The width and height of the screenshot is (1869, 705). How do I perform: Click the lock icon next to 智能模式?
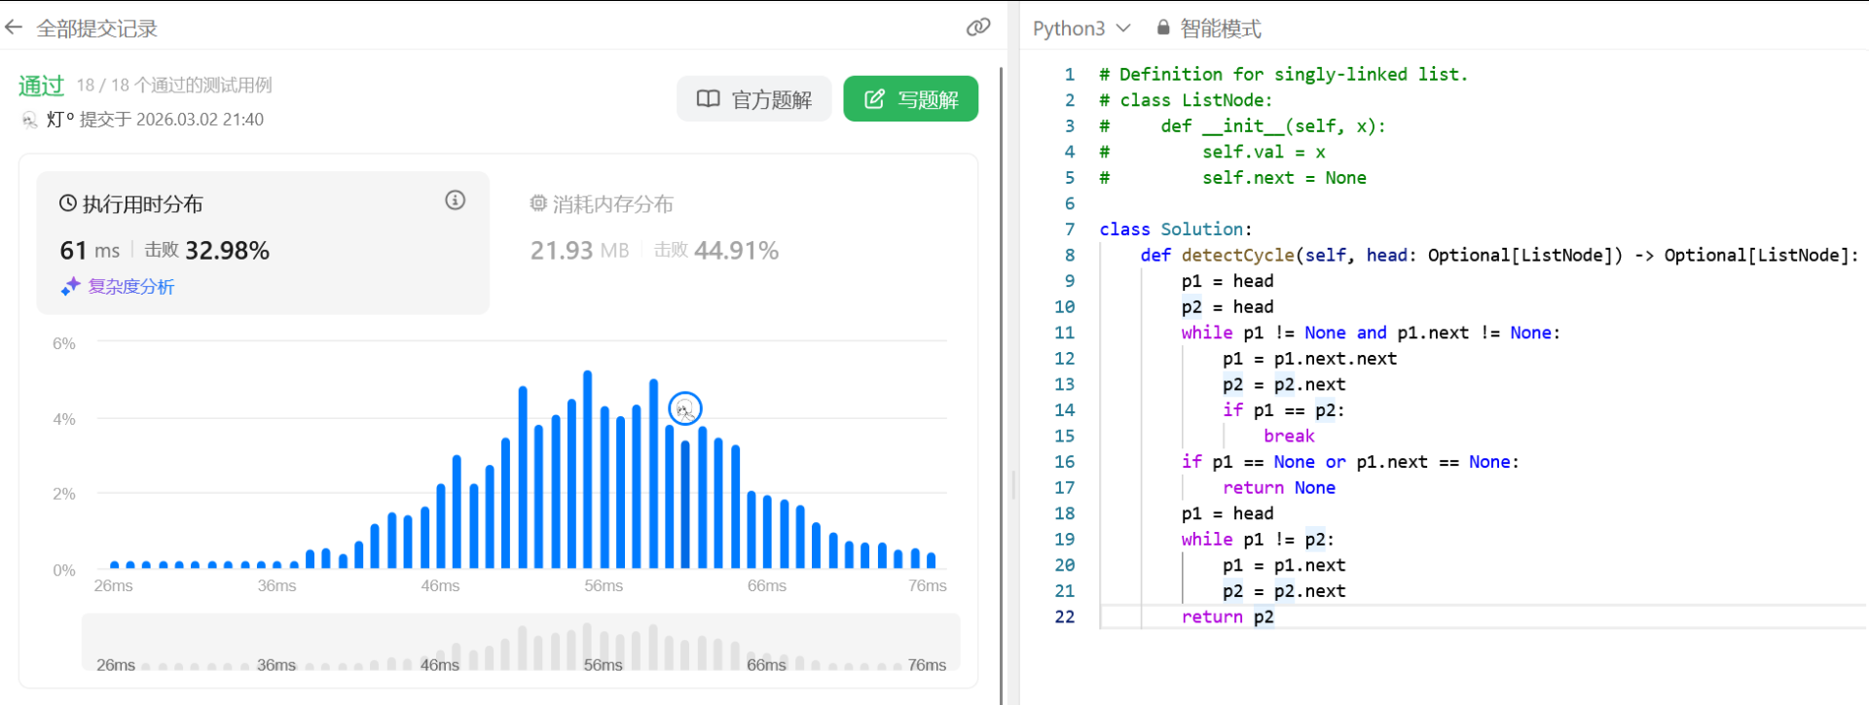1162,28
